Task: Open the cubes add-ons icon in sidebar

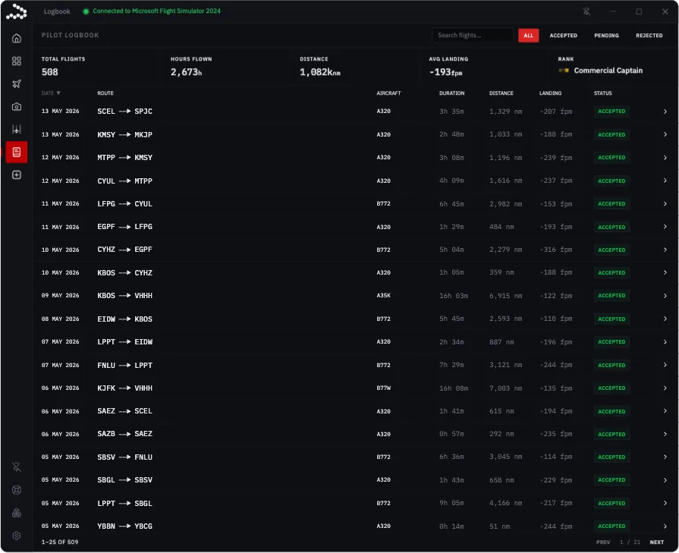Action: pyautogui.click(x=17, y=513)
